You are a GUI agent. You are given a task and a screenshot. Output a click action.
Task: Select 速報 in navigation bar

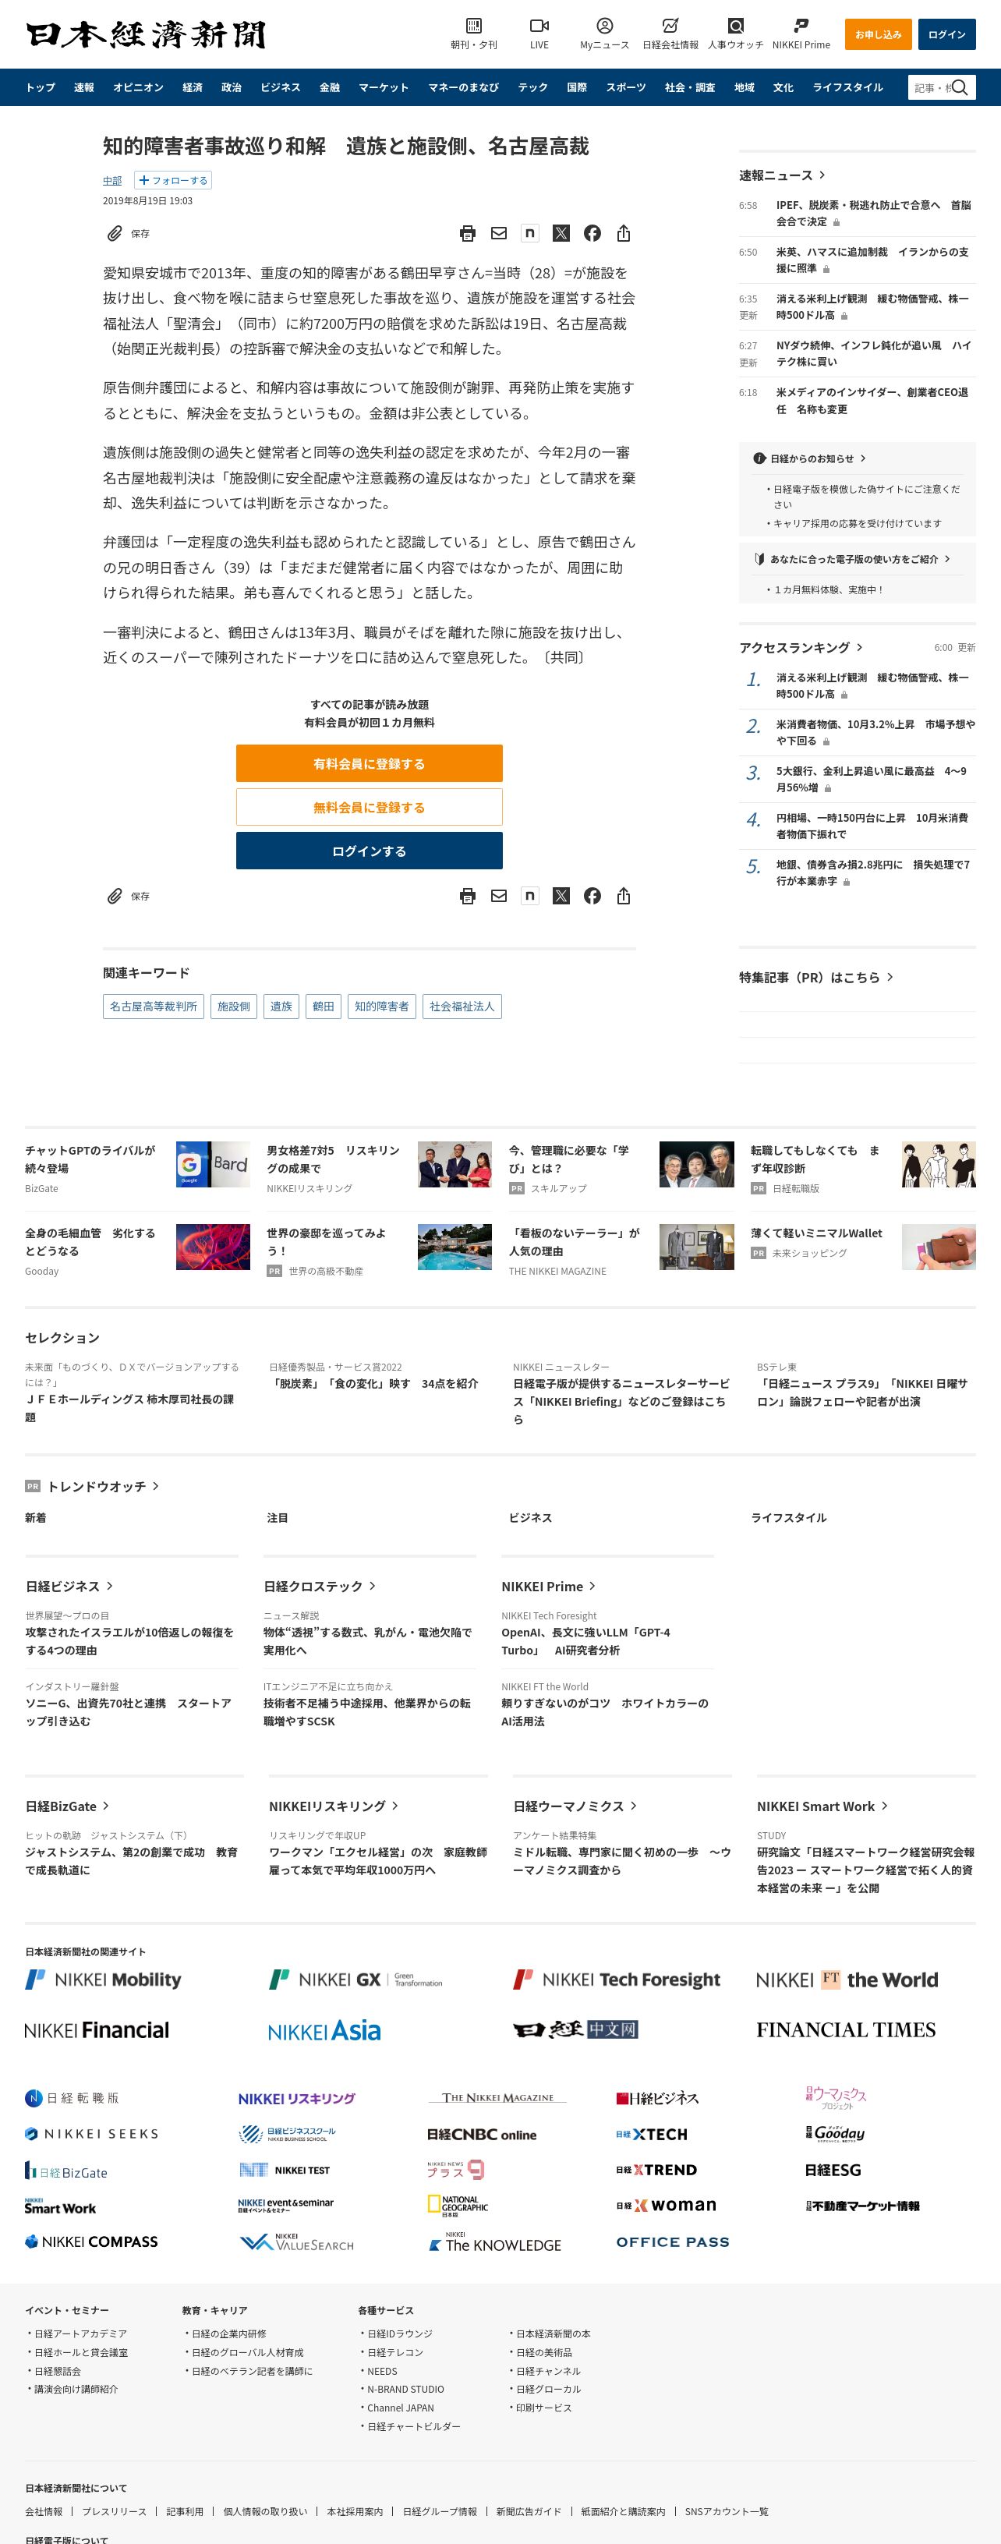pos(84,87)
